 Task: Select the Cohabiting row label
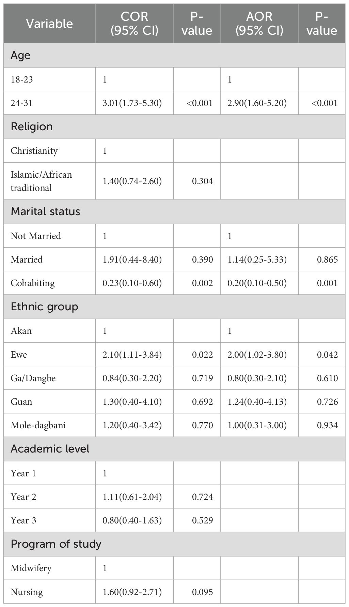33,283
